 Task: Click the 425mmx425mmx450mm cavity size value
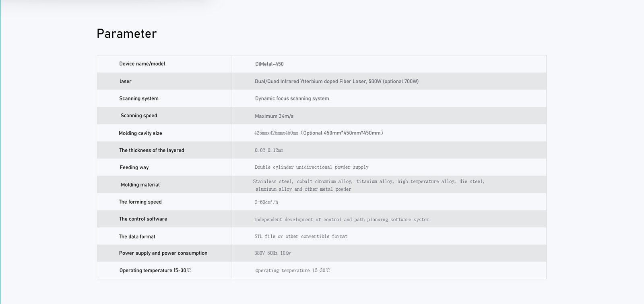(x=276, y=133)
